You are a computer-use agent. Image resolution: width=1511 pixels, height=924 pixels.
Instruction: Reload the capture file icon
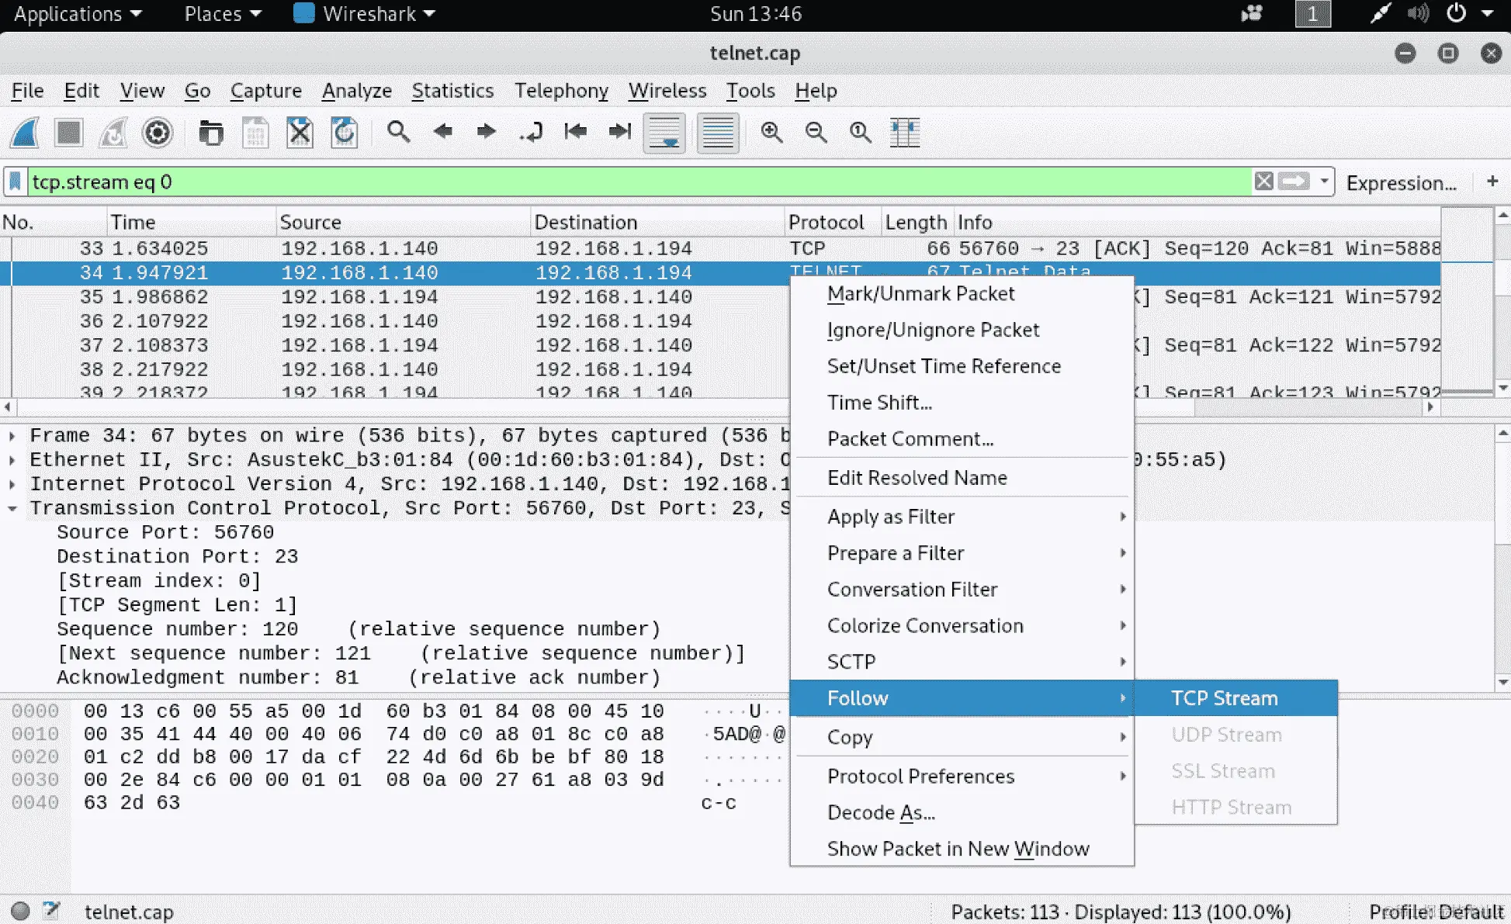pos(344,133)
